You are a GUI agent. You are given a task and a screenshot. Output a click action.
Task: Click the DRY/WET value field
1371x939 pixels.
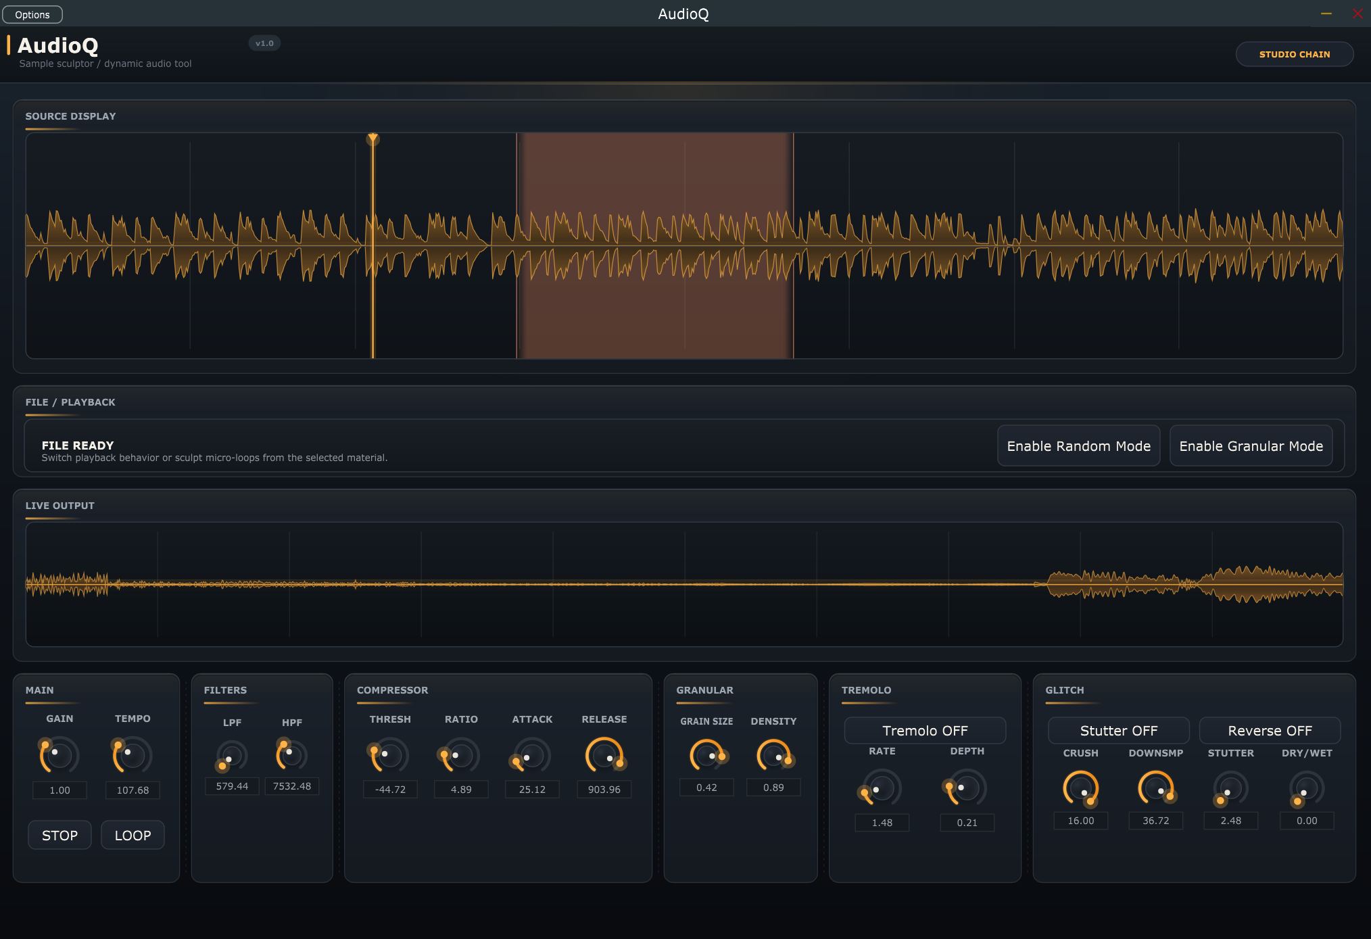[x=1306, y=820]
